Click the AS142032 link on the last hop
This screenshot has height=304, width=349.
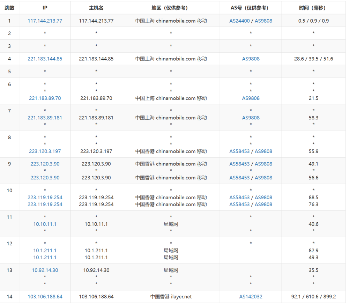tap(250, 296)
